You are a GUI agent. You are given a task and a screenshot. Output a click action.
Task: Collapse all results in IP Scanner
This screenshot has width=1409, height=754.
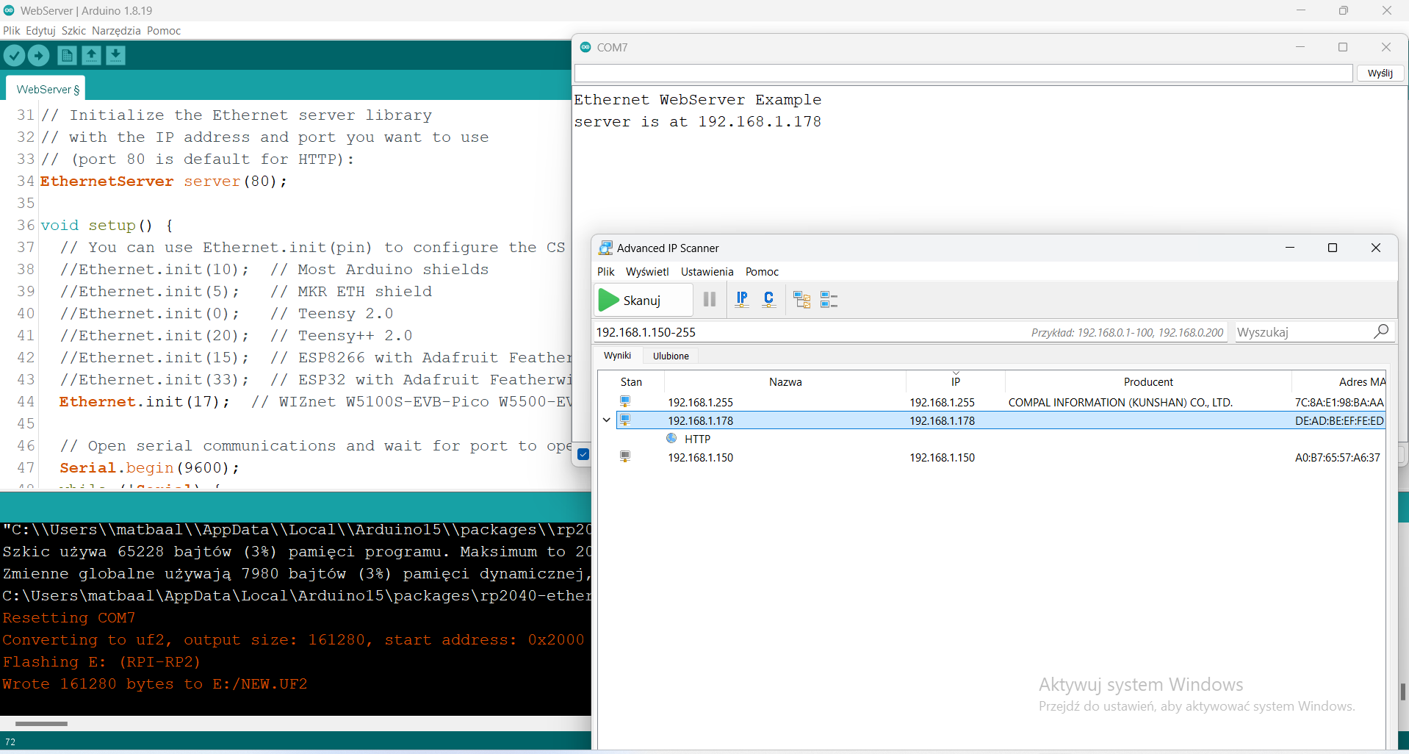coord(829,299)
